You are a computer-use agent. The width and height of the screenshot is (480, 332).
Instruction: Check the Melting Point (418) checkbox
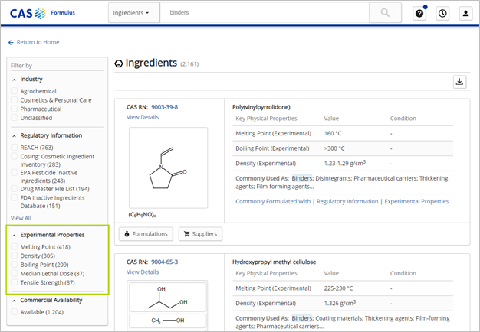(x=14, y=246)
